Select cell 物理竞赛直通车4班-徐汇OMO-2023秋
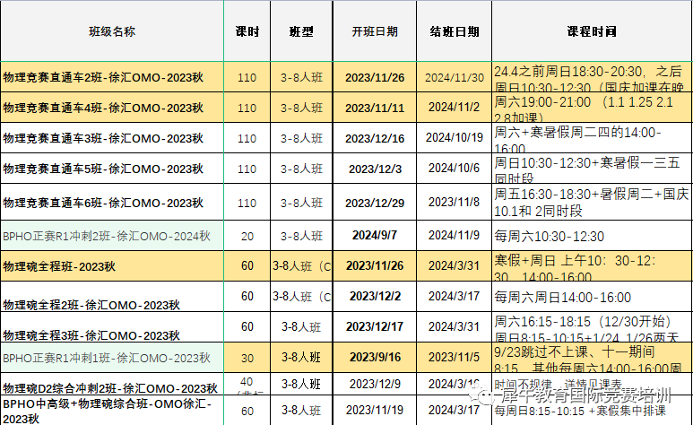Image resolution: width=693 pixels, height=425 pixels. [x=112, y=108]
